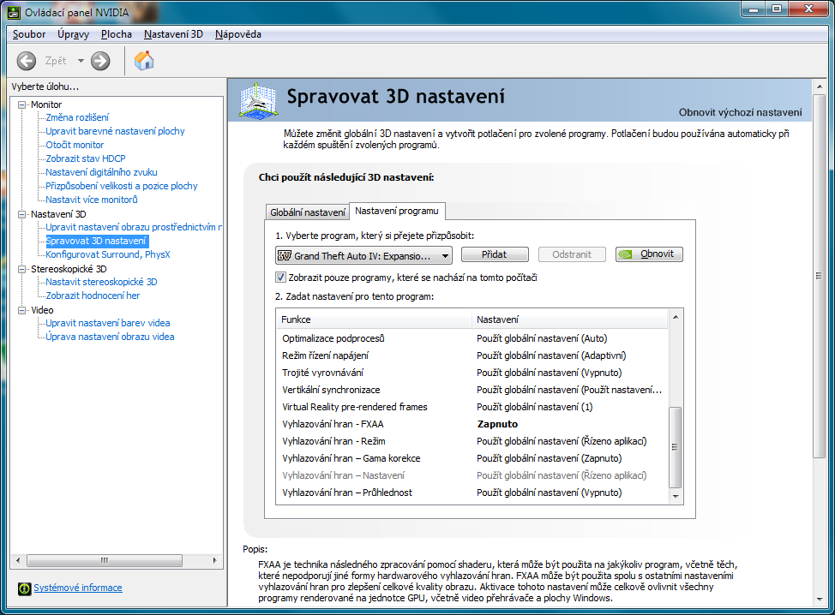Click the Forward arrow icon
The width and height of the screenshot is (835, 615).
tap(100, 61)
